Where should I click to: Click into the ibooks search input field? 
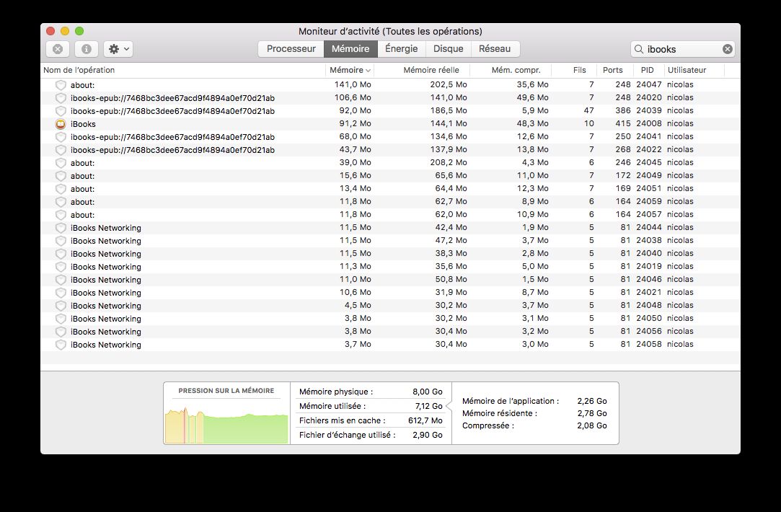[x=682, y=49]
